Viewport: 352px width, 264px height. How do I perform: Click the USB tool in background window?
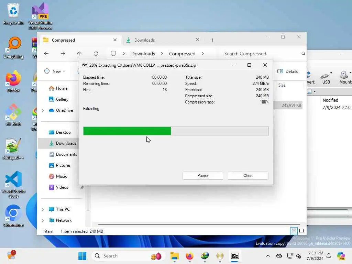click(x=326, y=77)
